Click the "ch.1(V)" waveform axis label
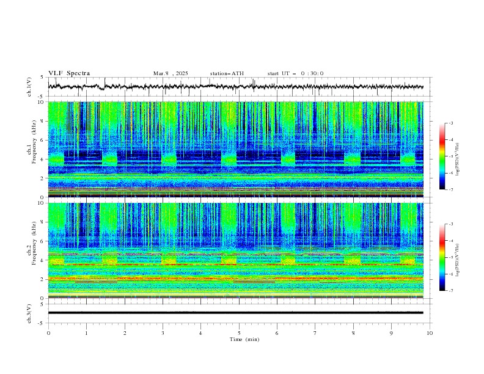Screen dimensions: 484x374 (x=29, y=87)
